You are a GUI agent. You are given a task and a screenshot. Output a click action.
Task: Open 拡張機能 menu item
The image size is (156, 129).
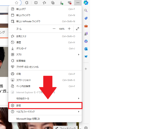45,61
